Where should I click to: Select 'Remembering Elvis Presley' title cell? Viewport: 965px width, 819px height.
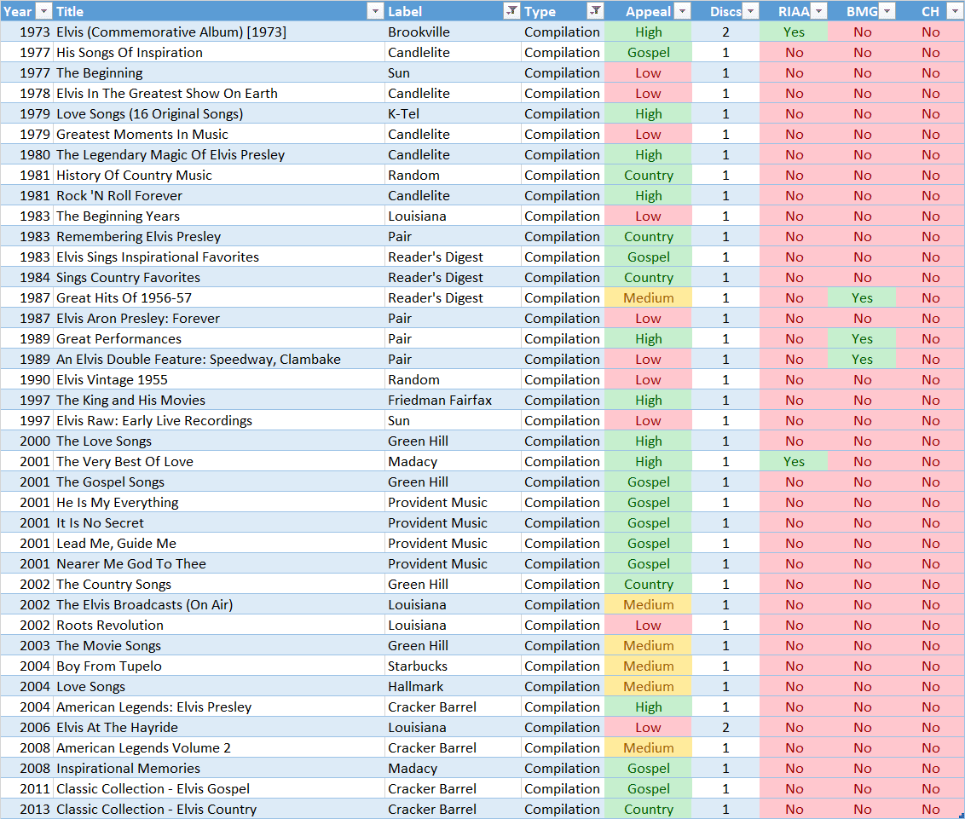218,237
